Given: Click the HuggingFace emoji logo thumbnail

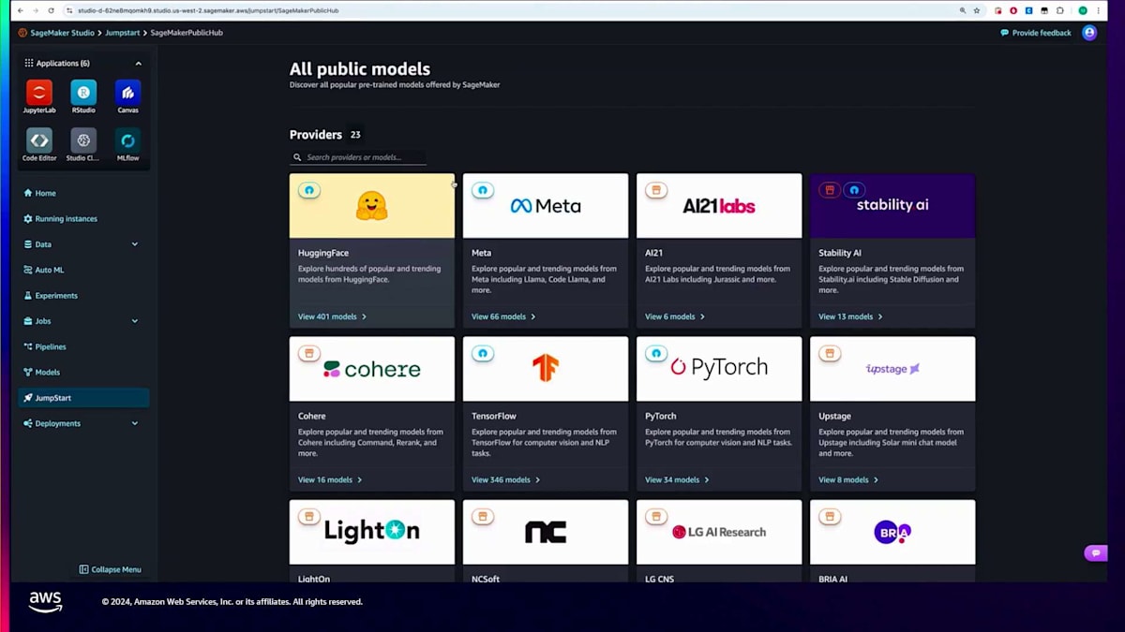Looking at the screenshot, I should tap(372, 206).
